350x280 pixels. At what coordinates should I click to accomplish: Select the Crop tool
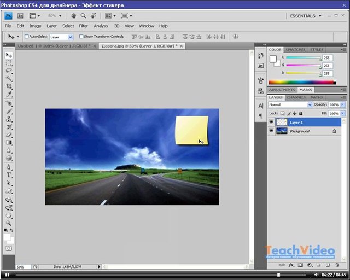9,86
